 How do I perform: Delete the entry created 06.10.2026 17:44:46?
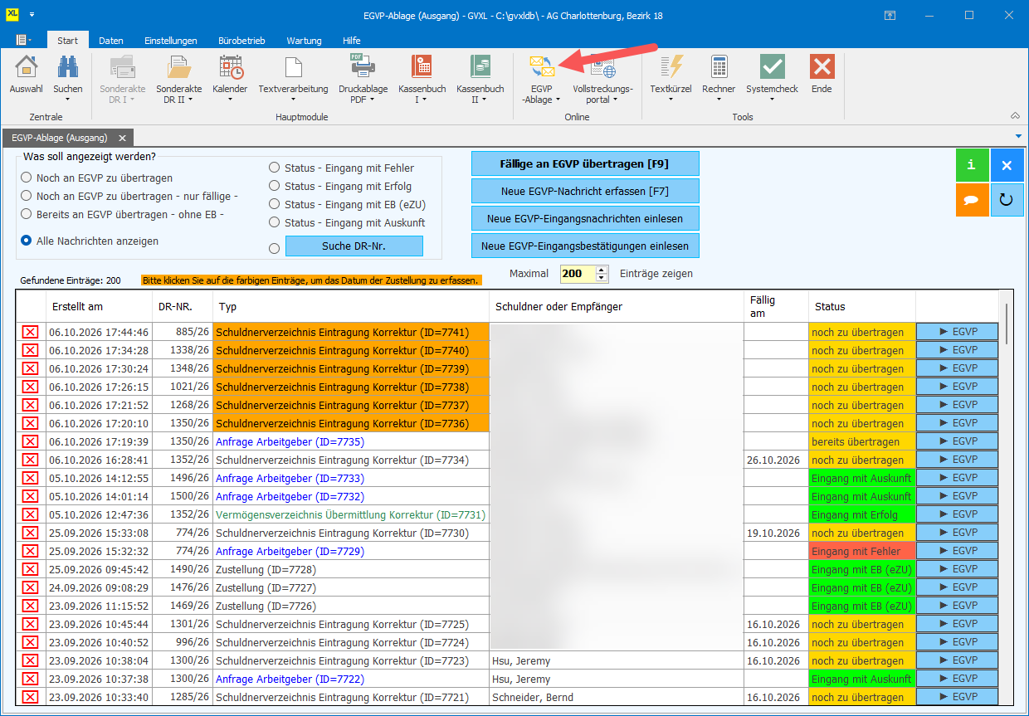(31, 332)
